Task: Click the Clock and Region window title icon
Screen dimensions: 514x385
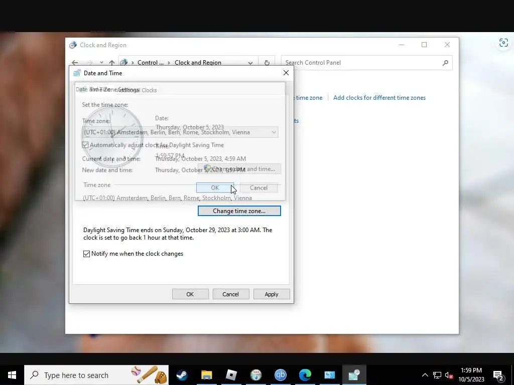Action: pos(73,45)
